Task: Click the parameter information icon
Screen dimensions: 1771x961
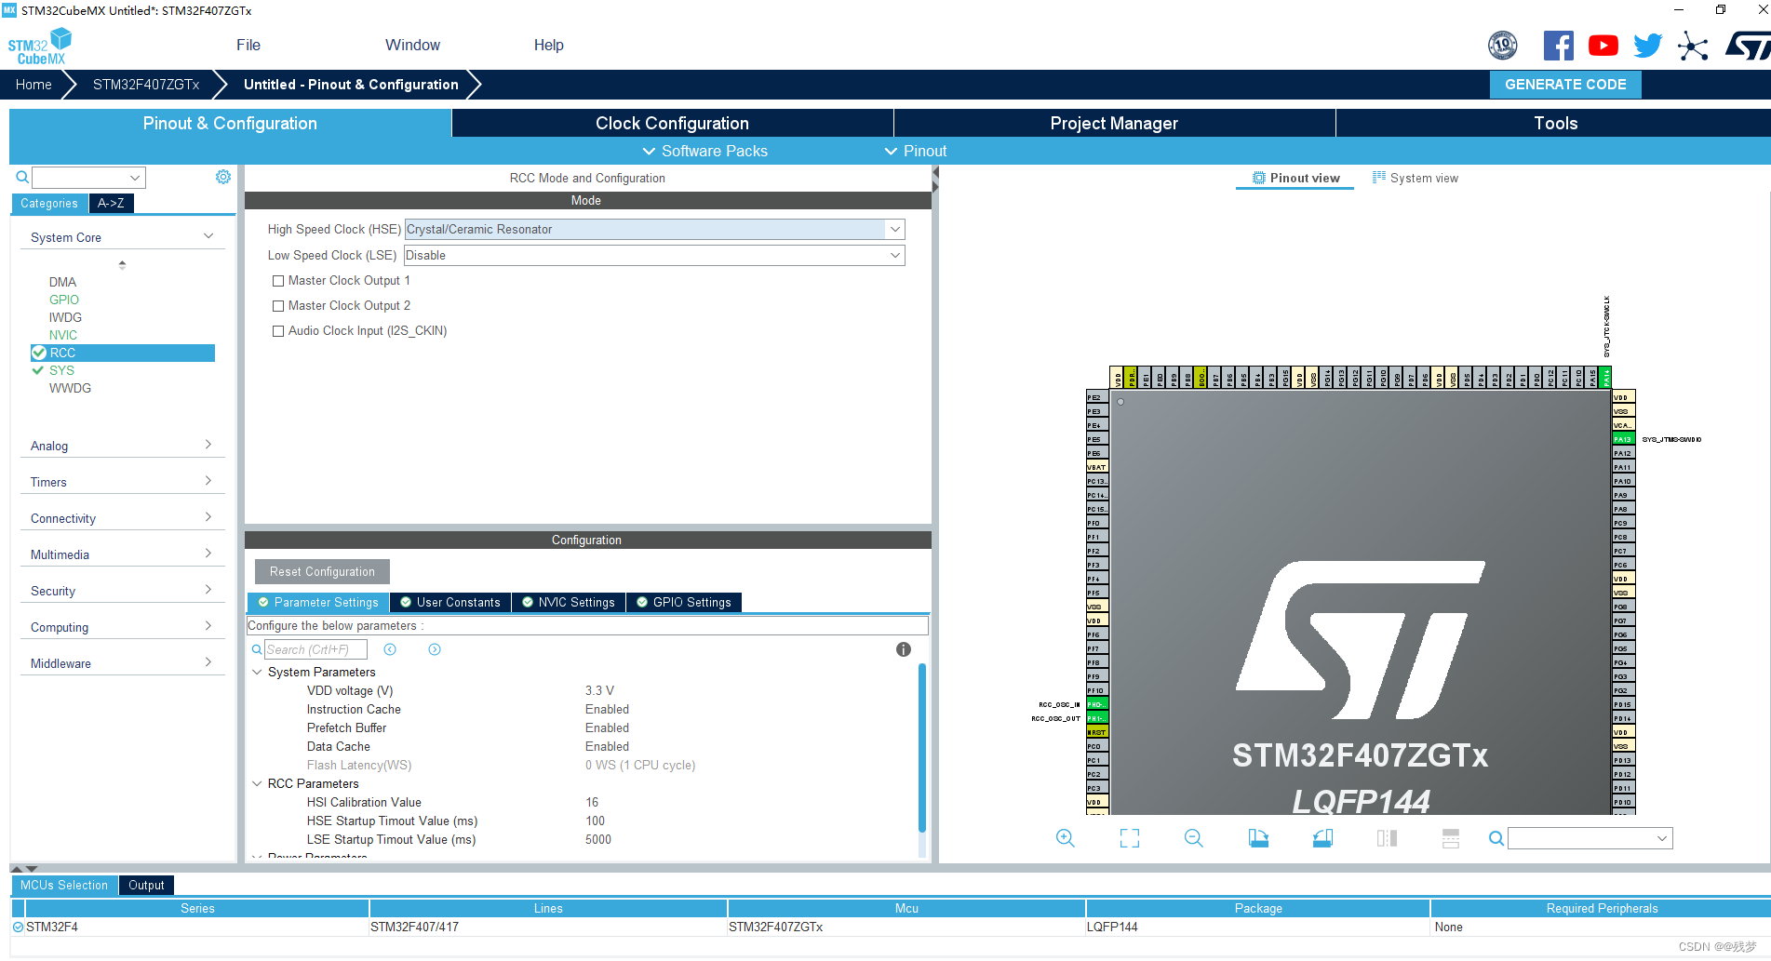Action: [x=904, y=649]
